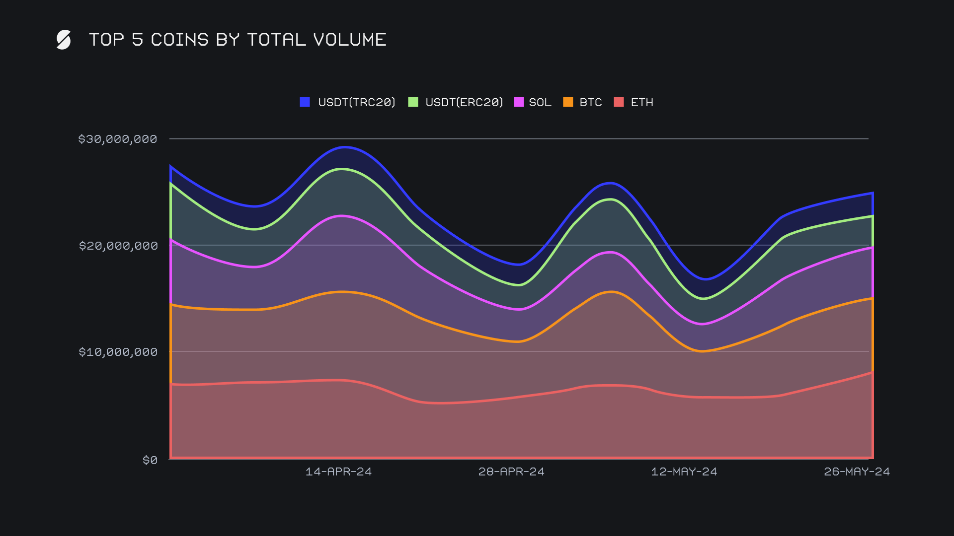The image size is (954, 536).
Task: Click the $10,000,000 y-axis label
Action: (118, 352)
